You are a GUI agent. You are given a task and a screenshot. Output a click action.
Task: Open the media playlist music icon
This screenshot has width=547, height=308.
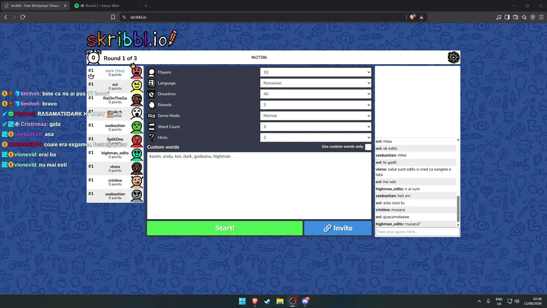point(499,17)
